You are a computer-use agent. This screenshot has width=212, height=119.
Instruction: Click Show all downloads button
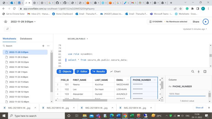199,108
